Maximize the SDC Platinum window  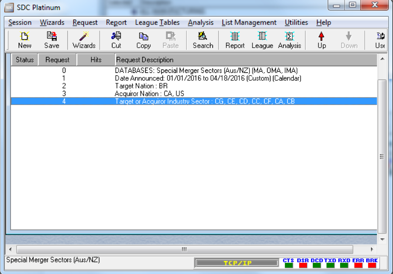point(352,5)
